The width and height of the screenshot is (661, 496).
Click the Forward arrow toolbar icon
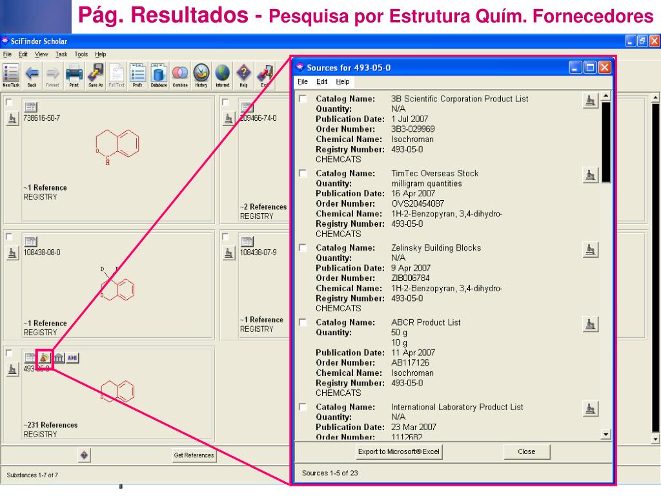pyautogui.click(x=53, y=76)
